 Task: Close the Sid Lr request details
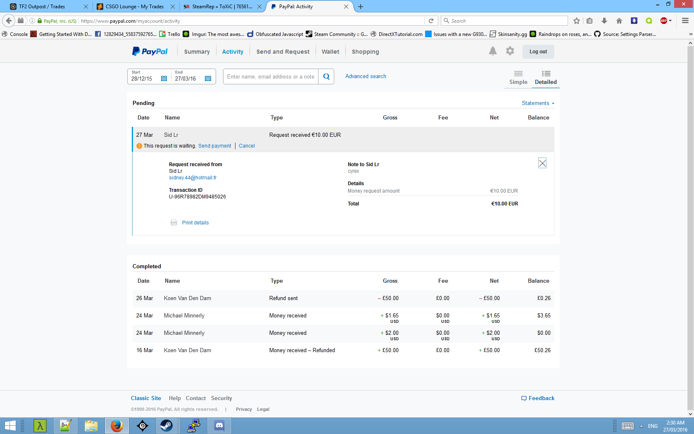click(542, 163)
